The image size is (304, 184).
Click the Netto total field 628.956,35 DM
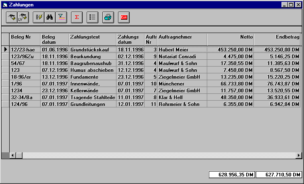[232, 175]
